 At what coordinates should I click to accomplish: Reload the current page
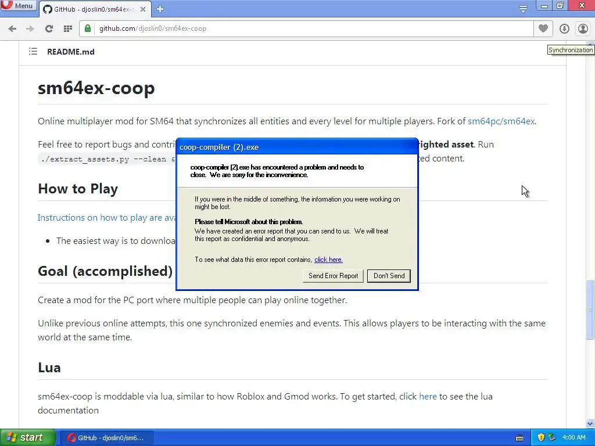[x=49, y=28]
